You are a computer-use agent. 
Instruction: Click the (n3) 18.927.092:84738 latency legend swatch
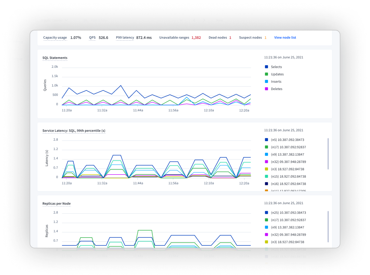pos(266,169)
